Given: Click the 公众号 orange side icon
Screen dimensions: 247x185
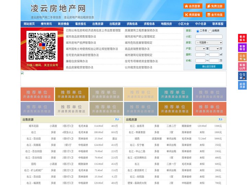Looking at the screenshot, I should (x=242, y=57).
